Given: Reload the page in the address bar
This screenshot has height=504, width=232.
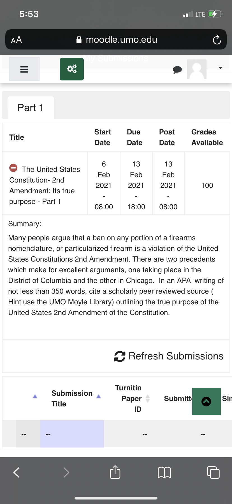Looking at the screenshot, I should pos(217,40).
